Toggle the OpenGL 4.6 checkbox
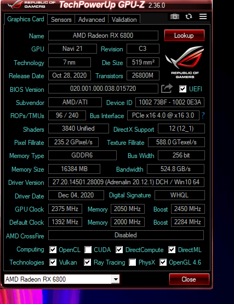This screenshot has height=304, width=234. click(x=163, y=262)
